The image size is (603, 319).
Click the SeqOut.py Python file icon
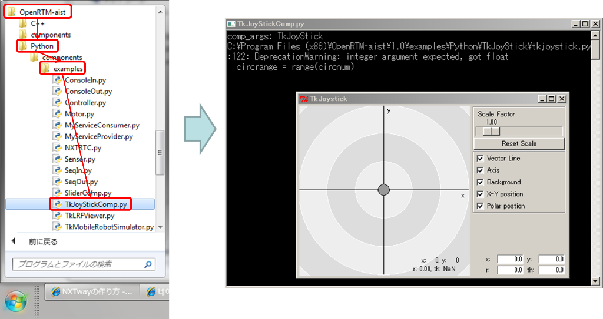[x=57, y=182]
